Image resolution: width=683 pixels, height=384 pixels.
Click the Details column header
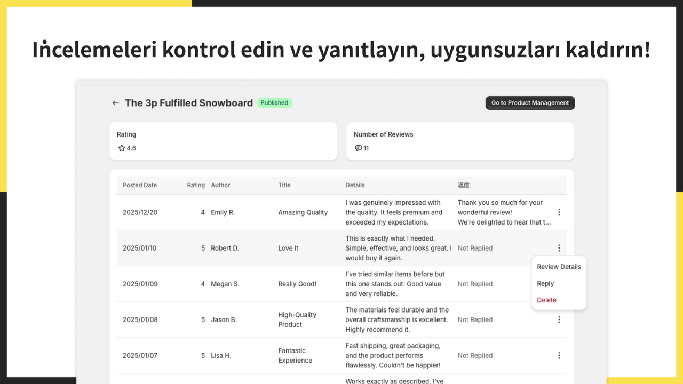coord(355,185)
